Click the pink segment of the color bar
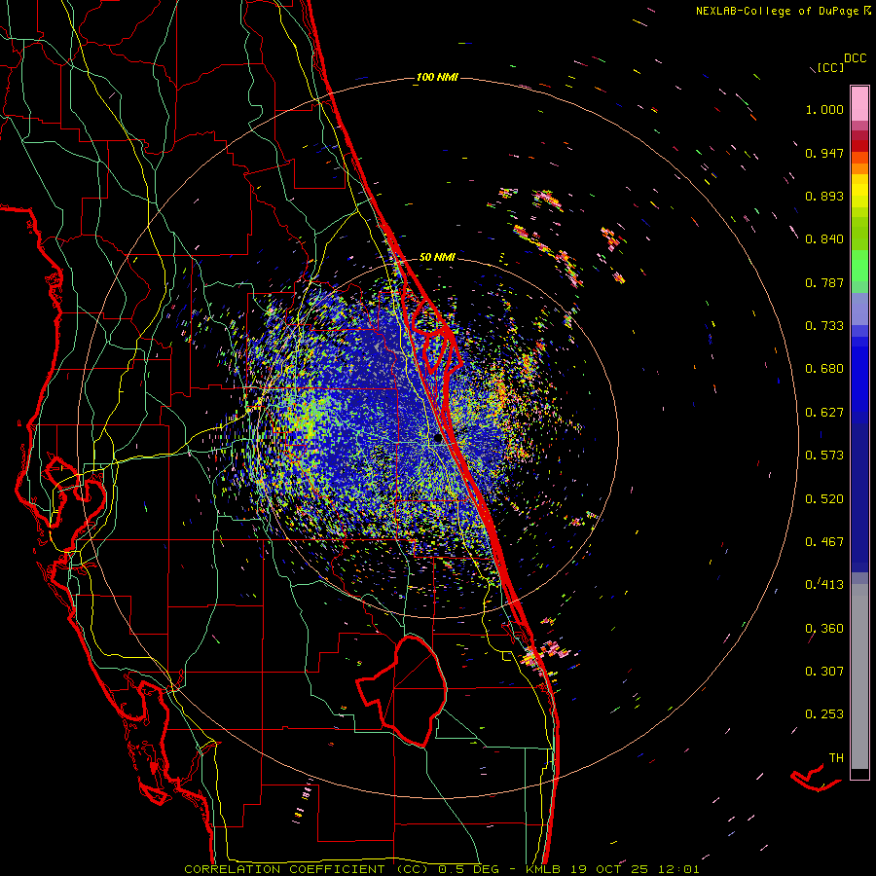 859,104
